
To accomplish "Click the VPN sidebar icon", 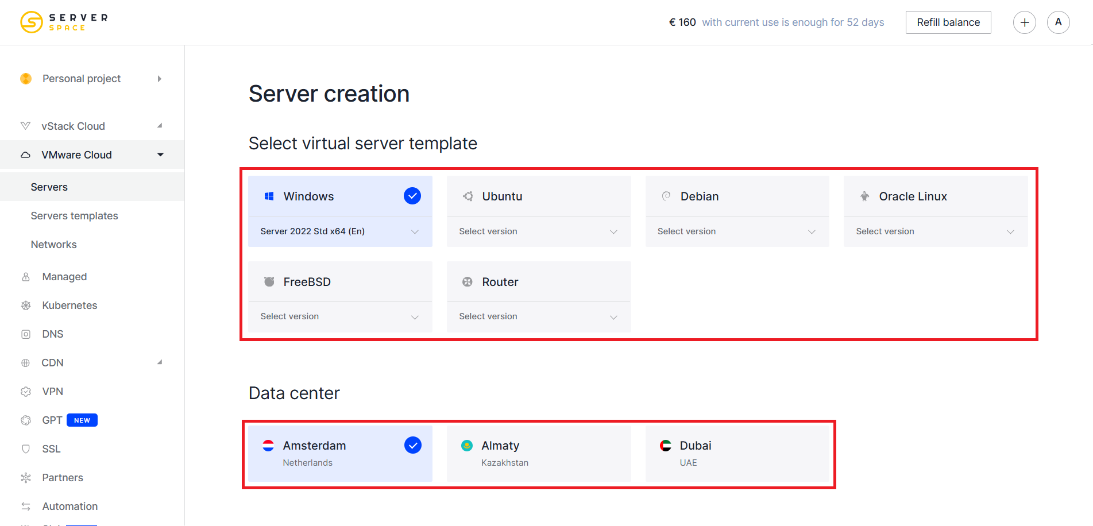I will click(x=26, y=392).
